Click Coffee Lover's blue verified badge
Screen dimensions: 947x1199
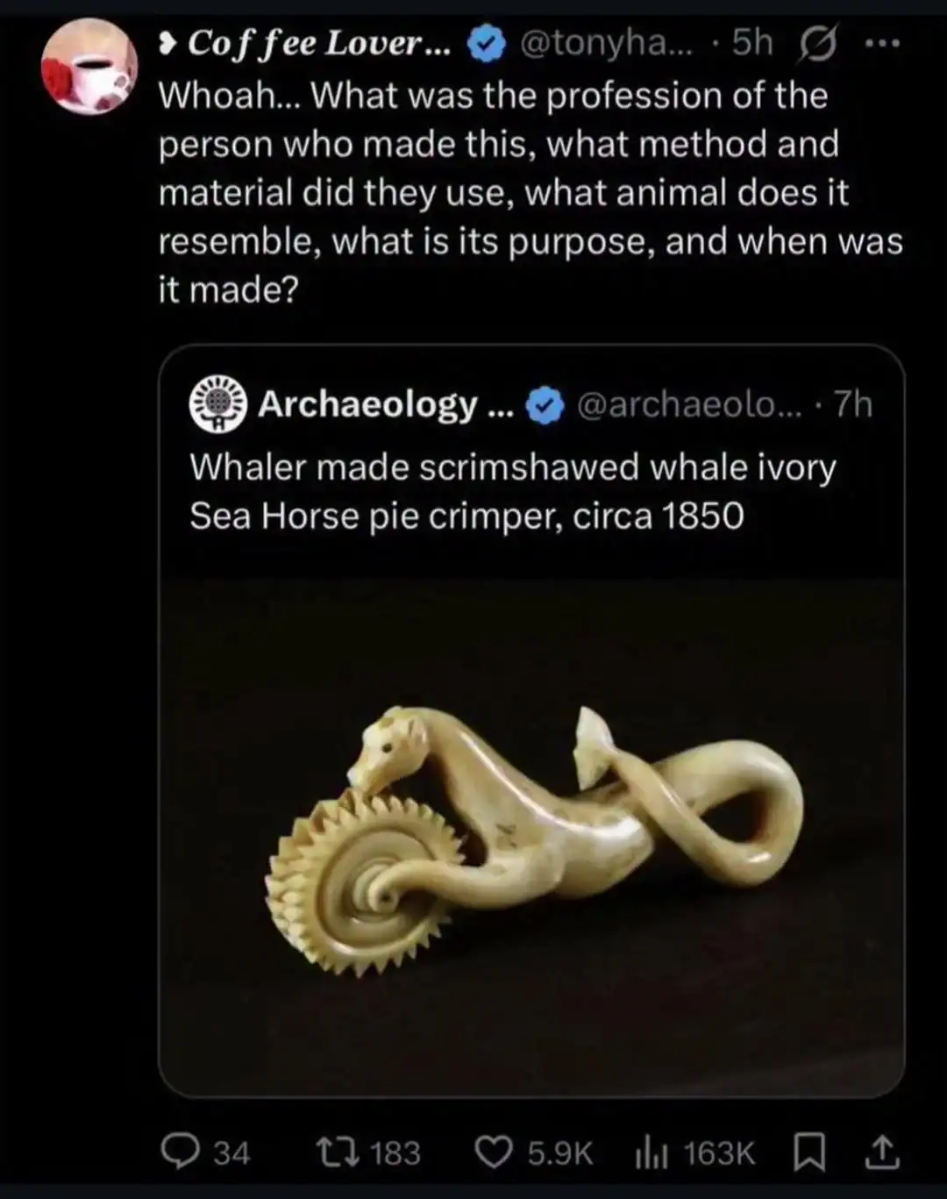click(x=485, y=43)
